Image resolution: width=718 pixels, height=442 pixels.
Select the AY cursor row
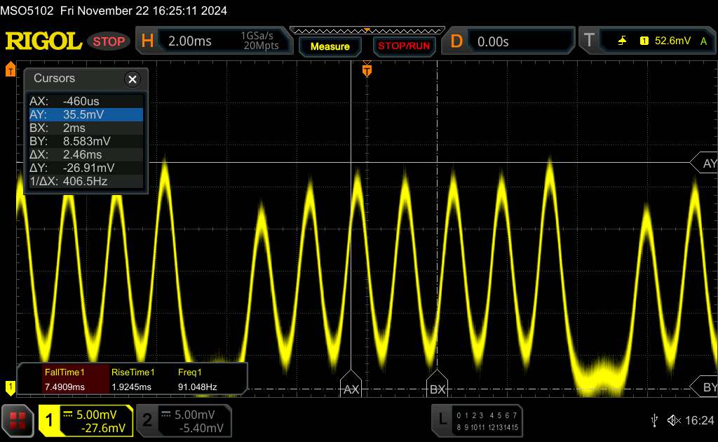tap(86, 114)
